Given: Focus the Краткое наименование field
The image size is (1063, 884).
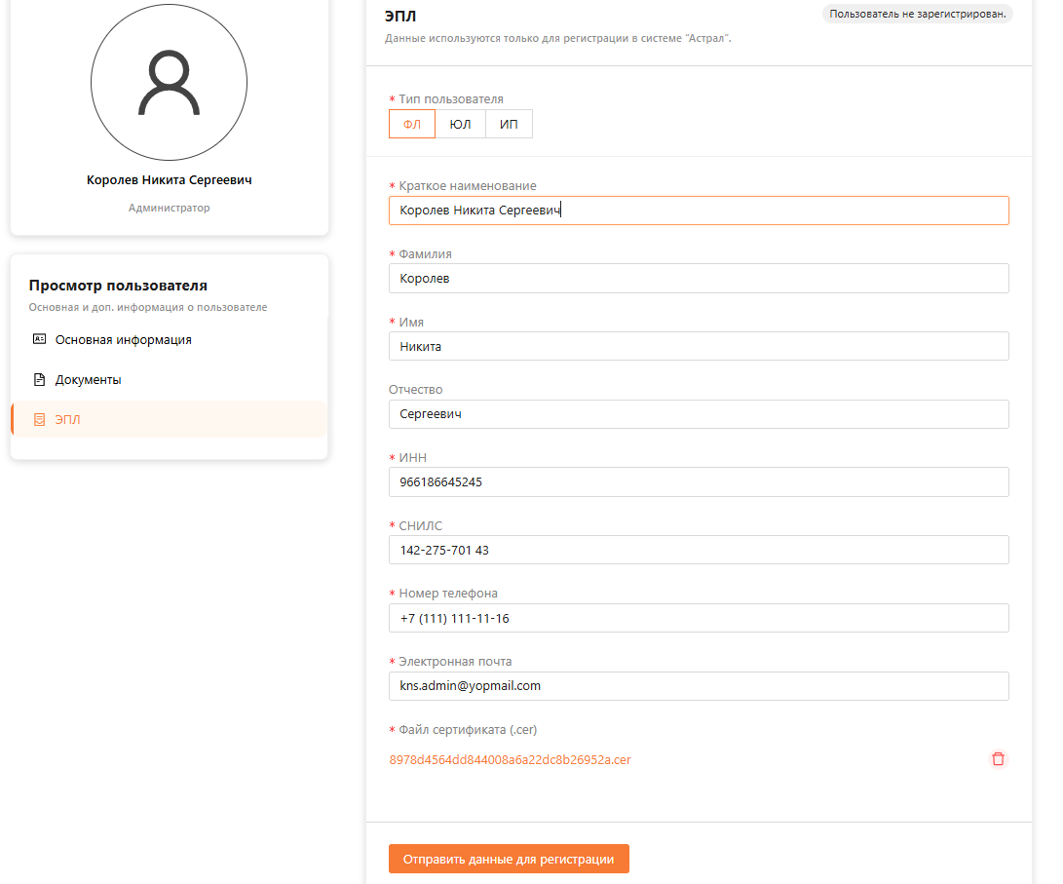Looking at the screenshot, I should (x=698, y=211).
